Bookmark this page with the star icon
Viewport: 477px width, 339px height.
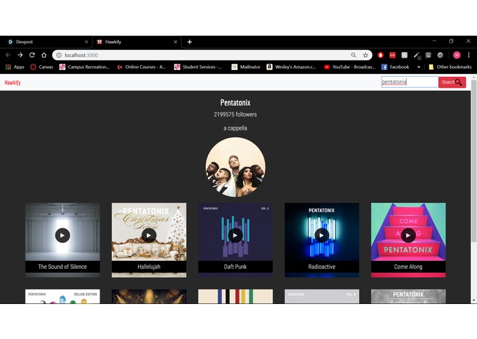365,55
